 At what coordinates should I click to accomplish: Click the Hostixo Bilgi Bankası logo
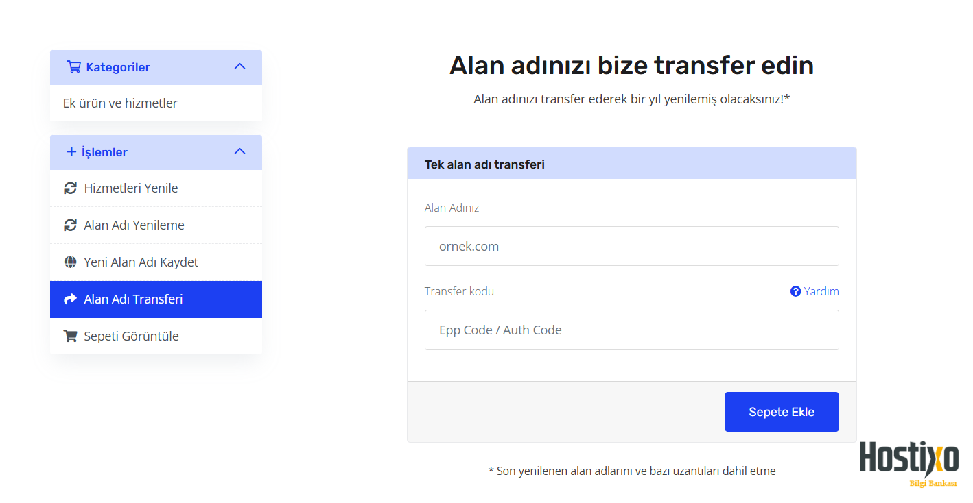point(908,463)
